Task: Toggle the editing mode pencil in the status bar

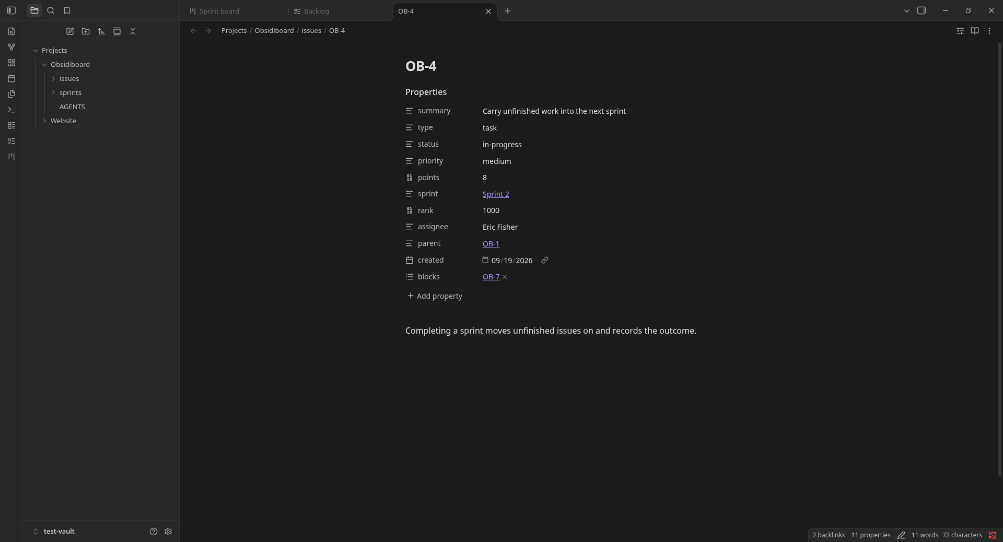Action: pos(901,535)
